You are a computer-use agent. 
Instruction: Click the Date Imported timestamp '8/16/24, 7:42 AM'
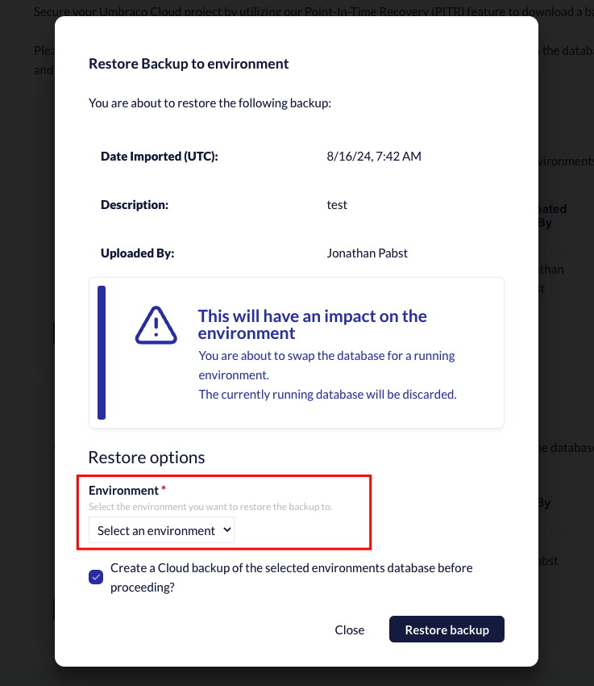tap(373, 156)
